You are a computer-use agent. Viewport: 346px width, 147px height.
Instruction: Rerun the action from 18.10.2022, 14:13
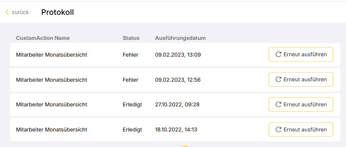[301, 130]
